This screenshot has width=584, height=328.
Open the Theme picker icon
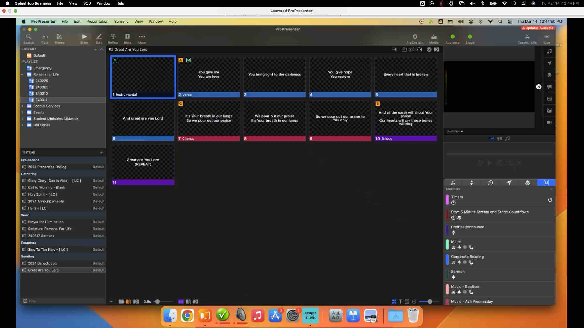(59, 38)
